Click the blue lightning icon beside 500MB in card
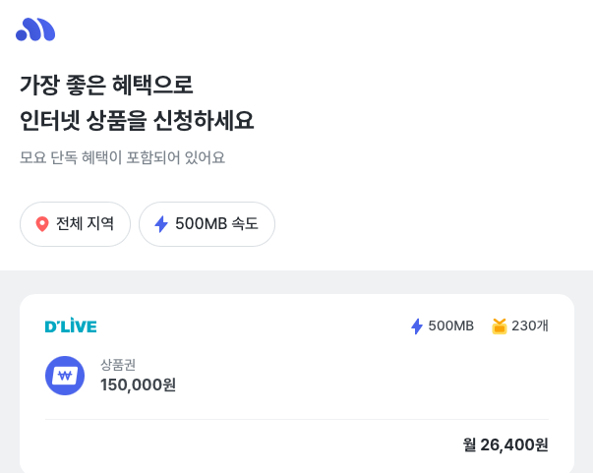The image size is (593, 473). click(417, 325)
